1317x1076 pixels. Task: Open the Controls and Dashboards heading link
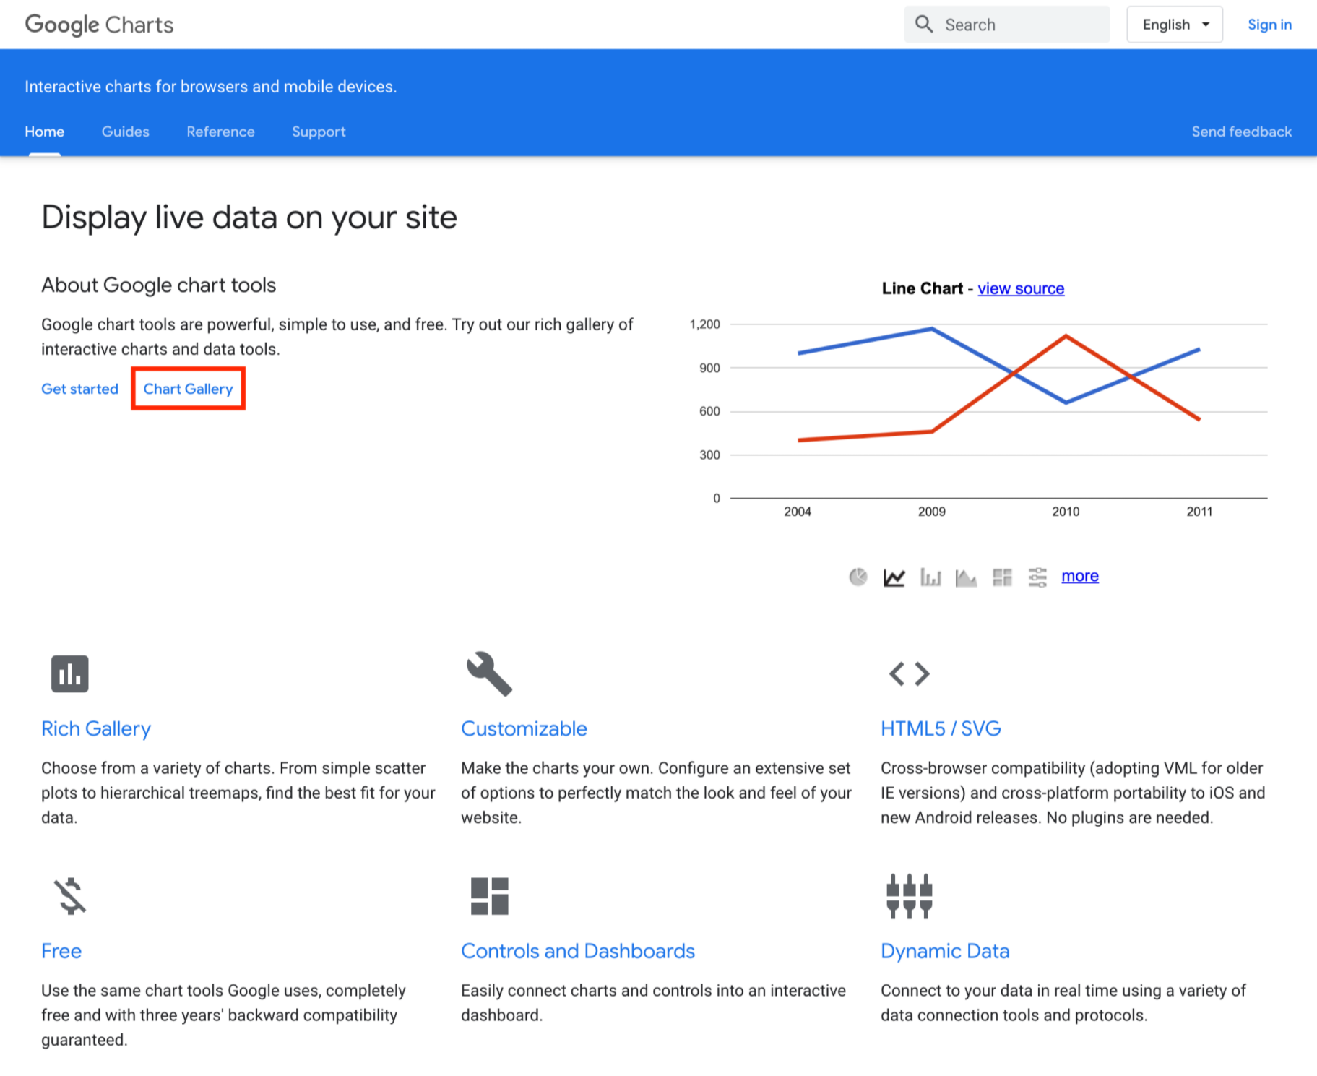(x=578, y=951)
